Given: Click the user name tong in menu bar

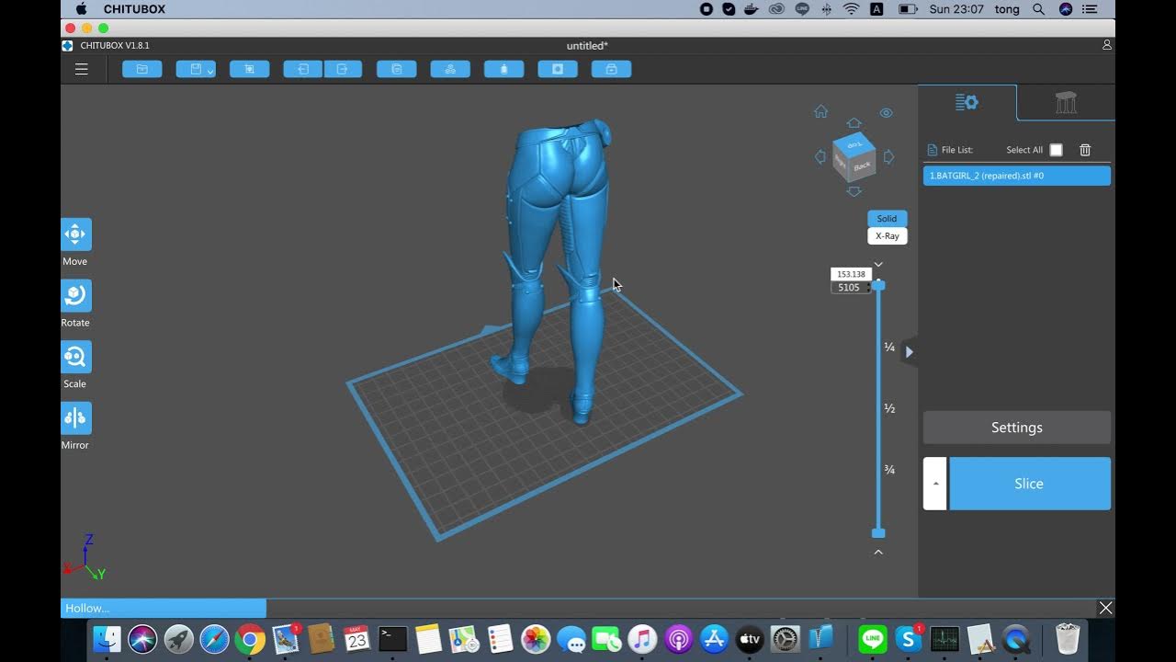Looking at the screenshot, I should tap(1008, 9).
